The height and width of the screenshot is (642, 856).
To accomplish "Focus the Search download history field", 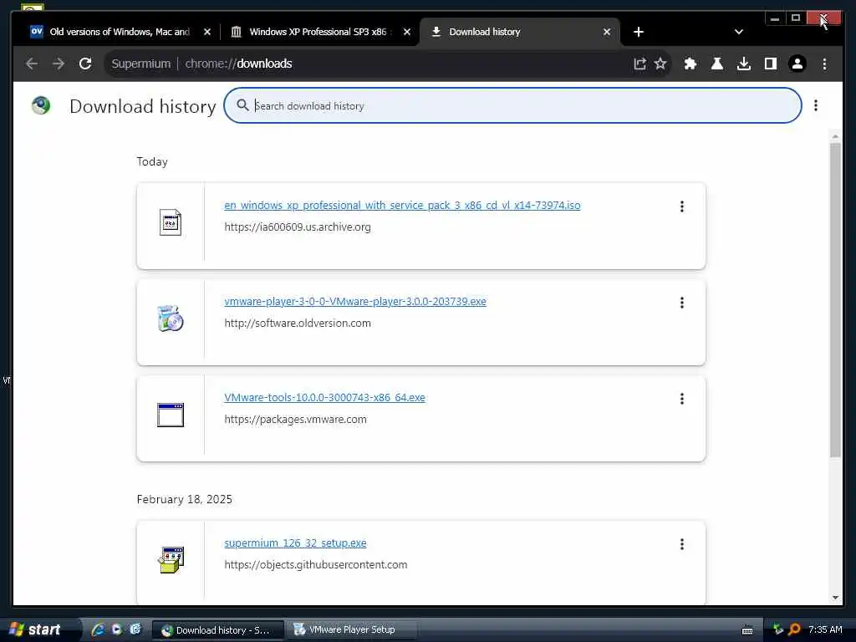I will click(512, 105).
